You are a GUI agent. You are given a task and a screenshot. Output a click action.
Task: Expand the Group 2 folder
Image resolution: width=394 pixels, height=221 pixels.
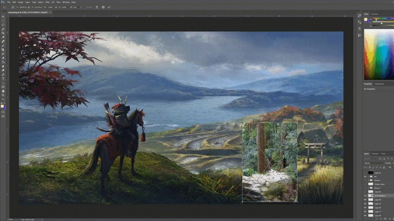coord(368,188)
